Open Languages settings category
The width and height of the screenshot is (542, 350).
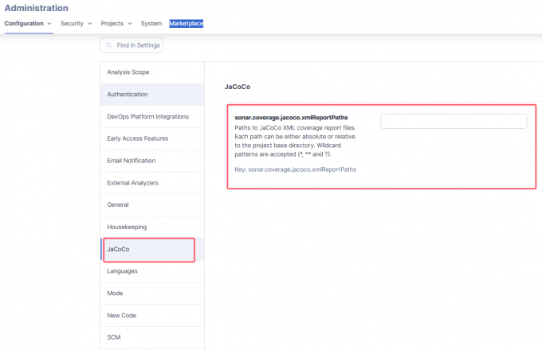tap(152, 271)
